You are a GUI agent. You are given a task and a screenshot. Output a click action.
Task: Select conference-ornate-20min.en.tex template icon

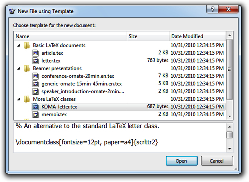[36, 76]
